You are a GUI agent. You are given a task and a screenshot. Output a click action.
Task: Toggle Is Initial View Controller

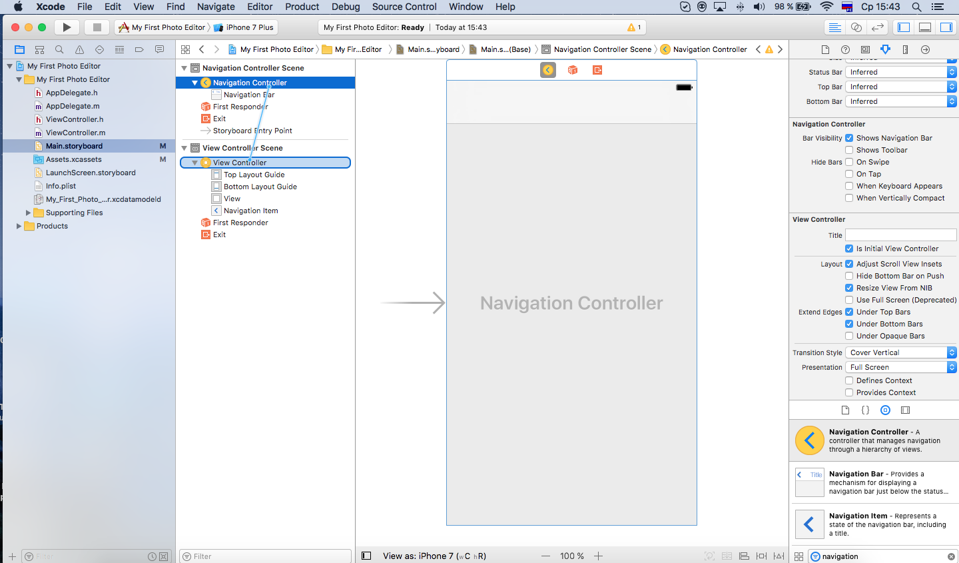849,249
